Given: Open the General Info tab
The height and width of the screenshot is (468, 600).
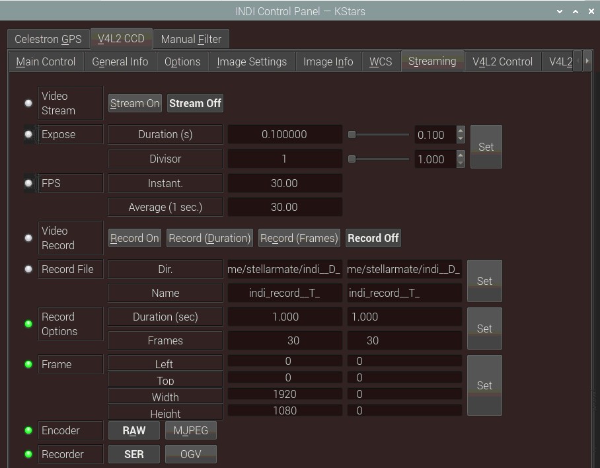Looking at the screenshot, I should (x=120, y=61).
